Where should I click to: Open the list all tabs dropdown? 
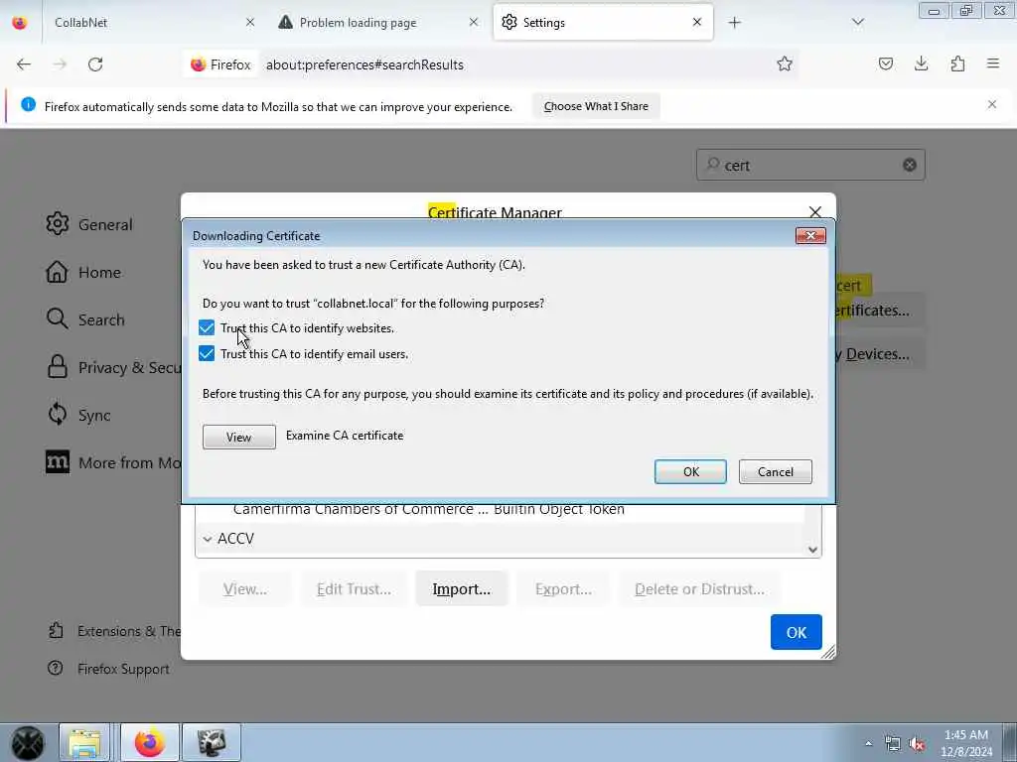[x=857, y=23]
